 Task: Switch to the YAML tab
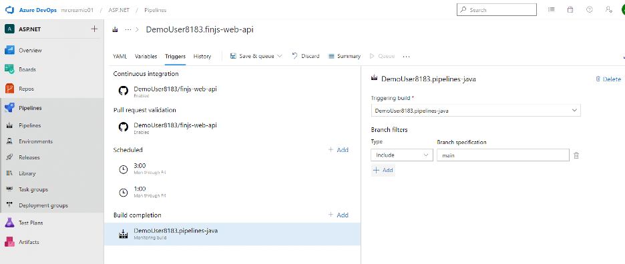click(x=120, y=56)
